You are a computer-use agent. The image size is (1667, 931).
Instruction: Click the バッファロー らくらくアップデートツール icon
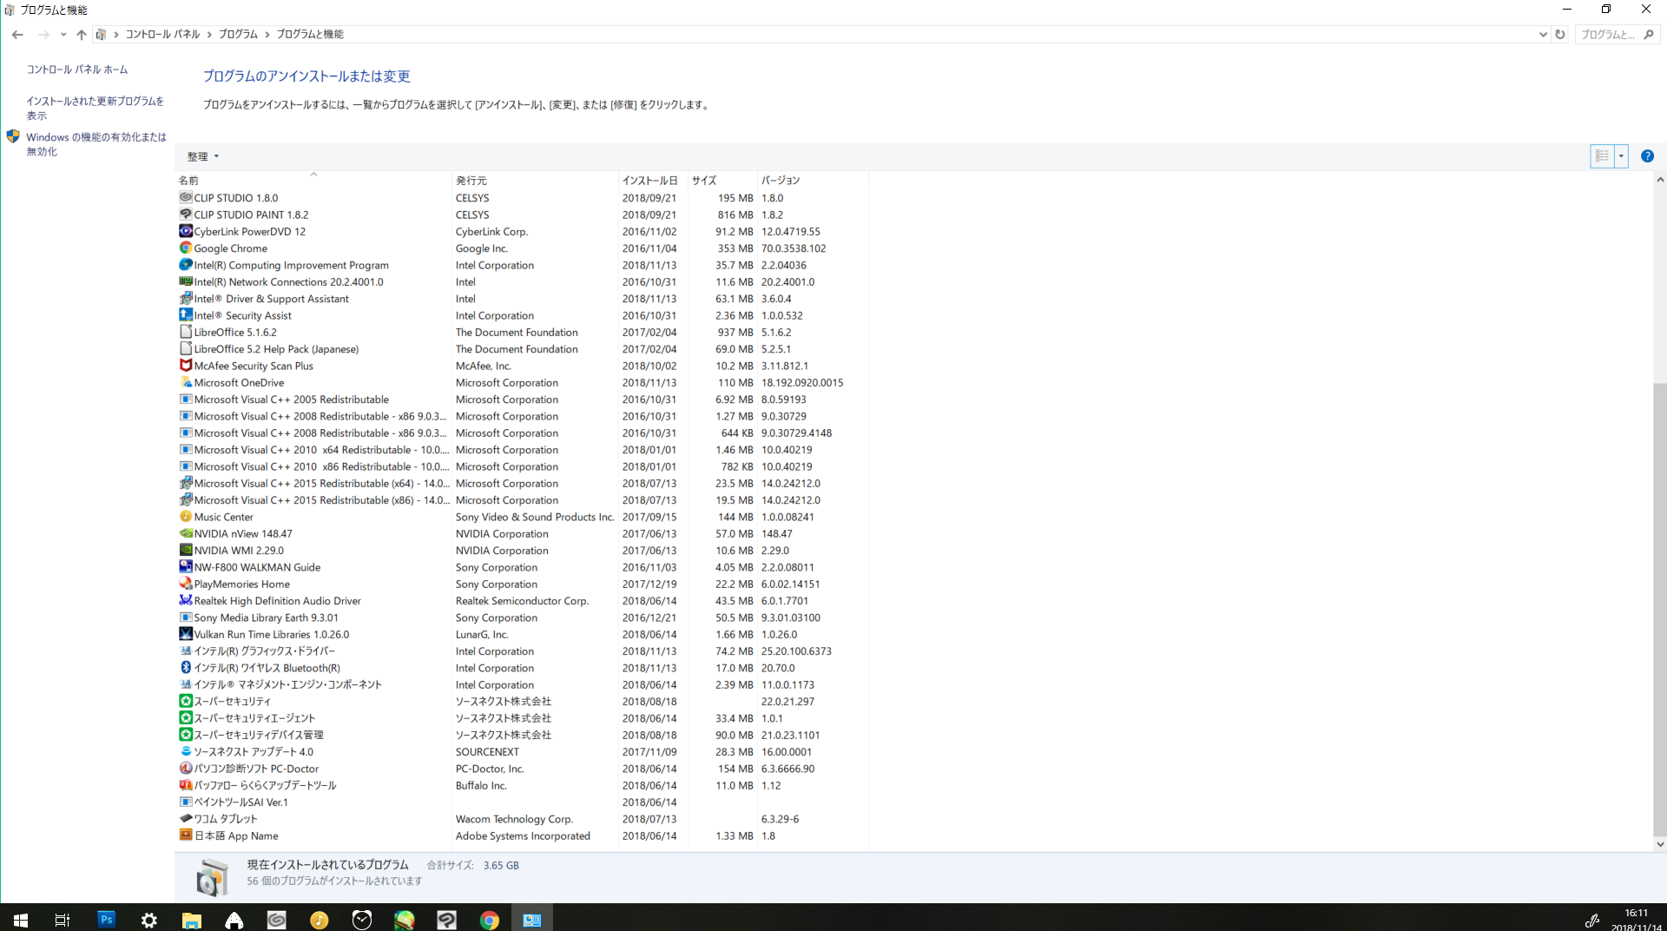(185, 785)
